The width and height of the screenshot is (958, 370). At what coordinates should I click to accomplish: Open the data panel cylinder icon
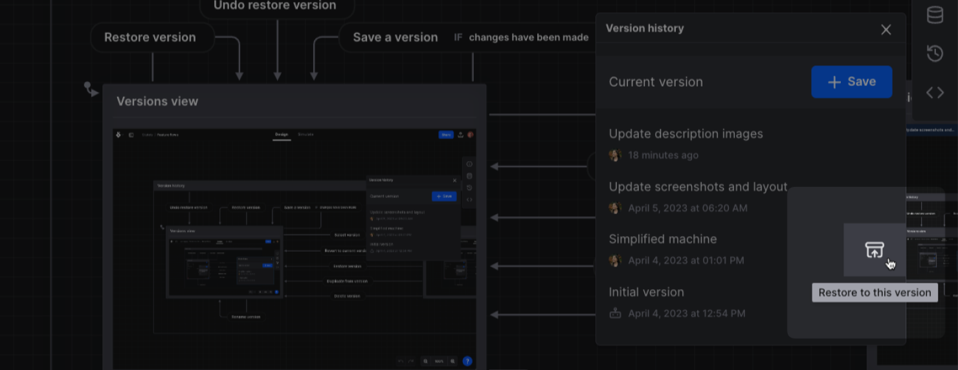point(935,14)
